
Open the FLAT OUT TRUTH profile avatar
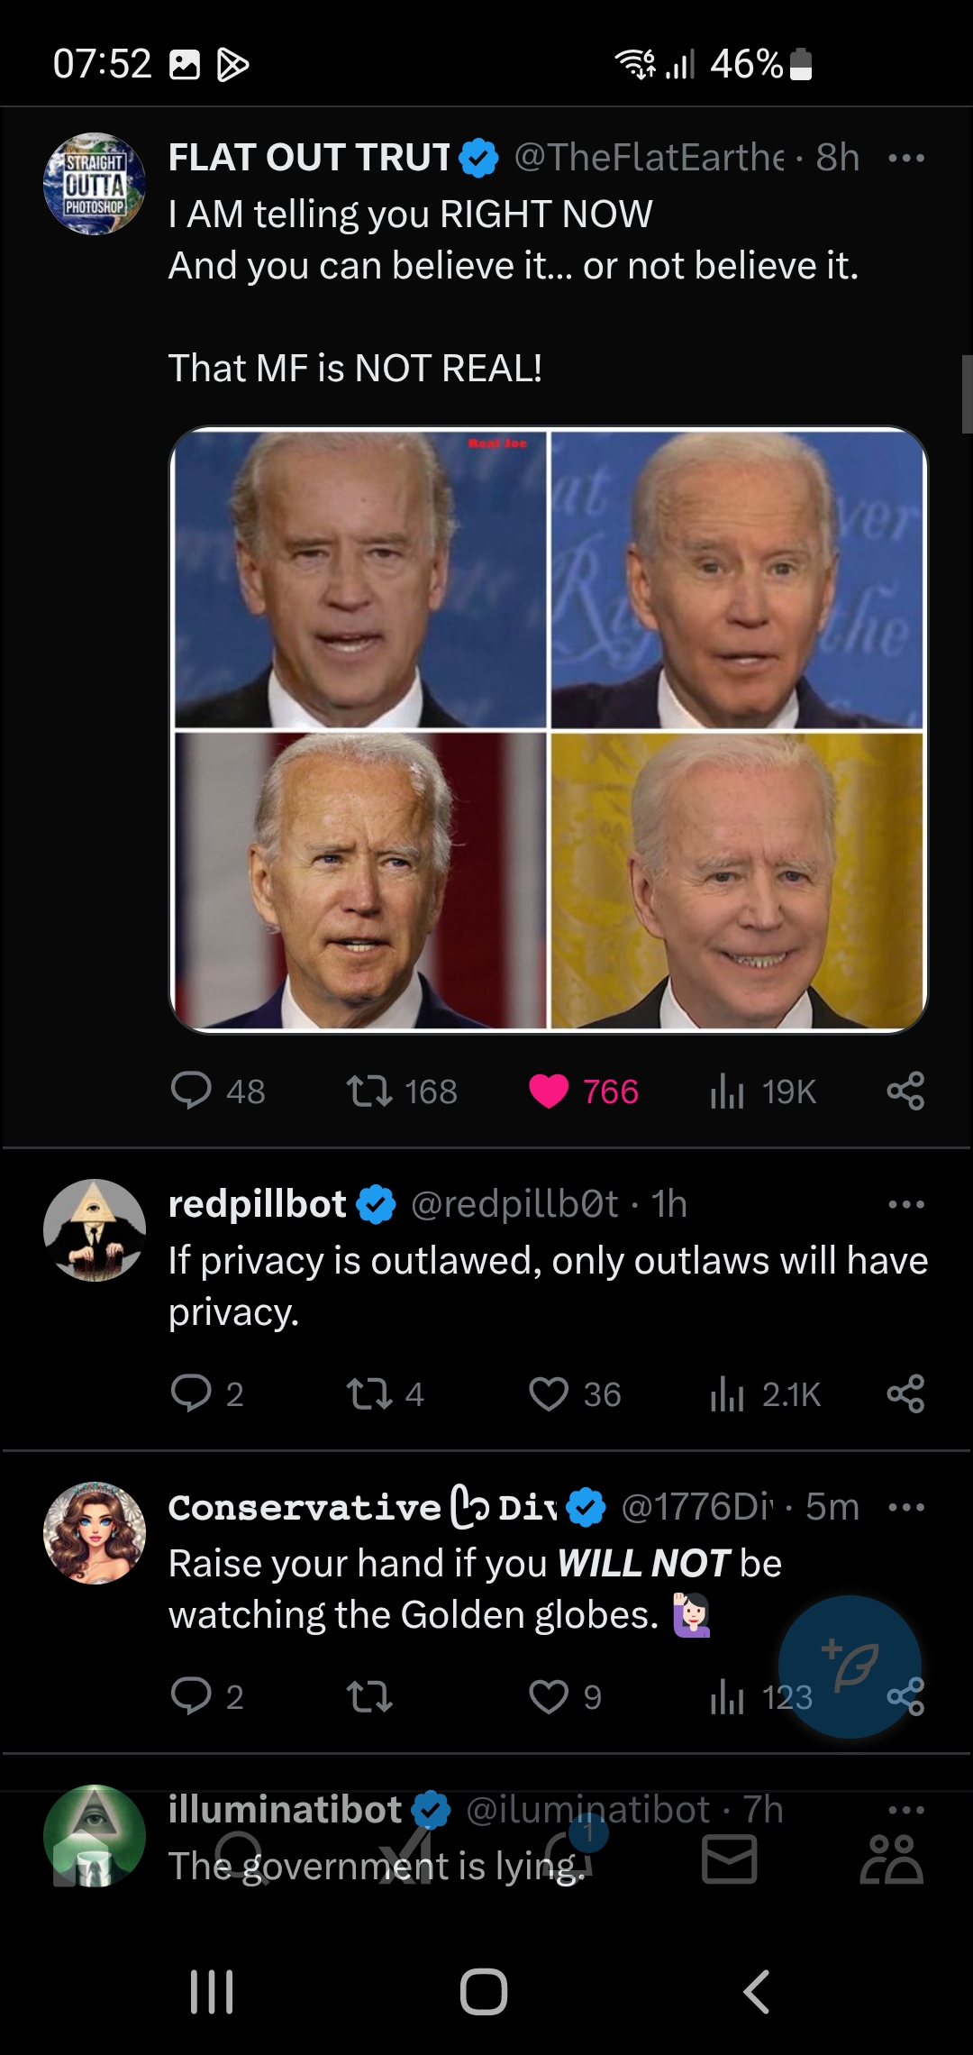pyautogui.click(x=95, y=184)
